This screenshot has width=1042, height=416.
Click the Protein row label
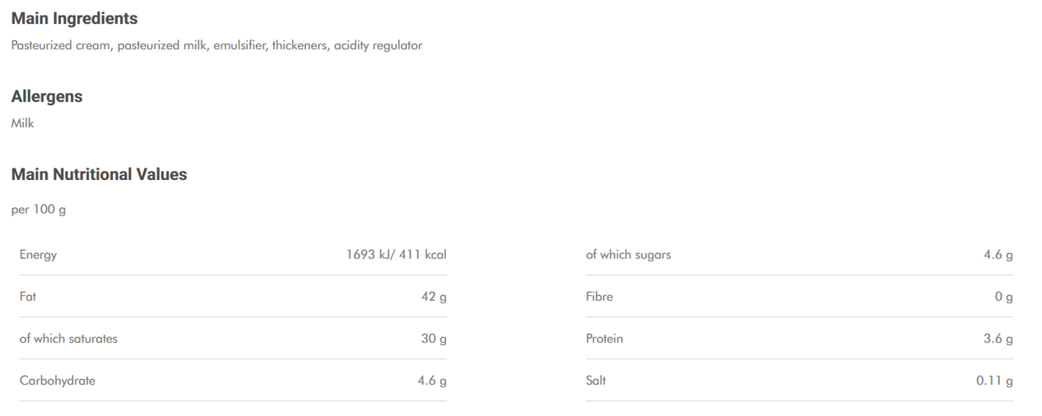pos(604,339)
